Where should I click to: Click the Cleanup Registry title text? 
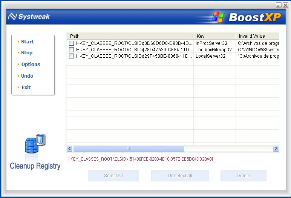[x=35, y=166]
